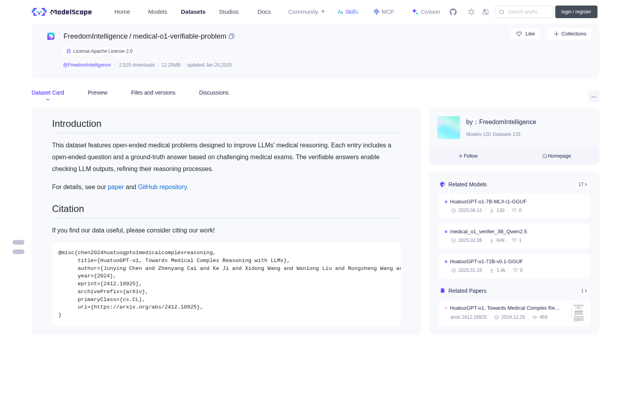Image resolution: width=631 pixels, height=394 pixels.
Task: Click the '12.25MB' size text
Action: pyautogui.click(x=171, y=65)
